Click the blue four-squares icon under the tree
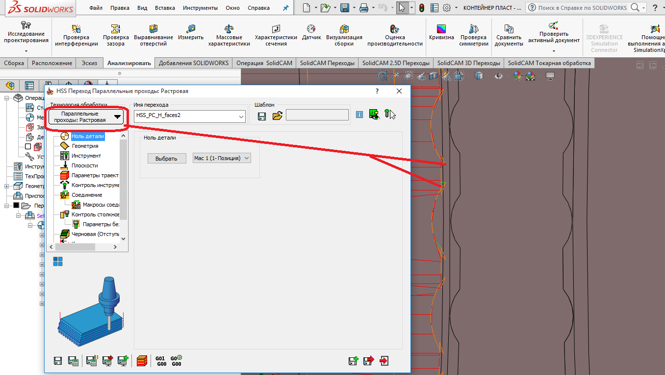The width and height of the screenshot is (665, 375). click(58, 261)
